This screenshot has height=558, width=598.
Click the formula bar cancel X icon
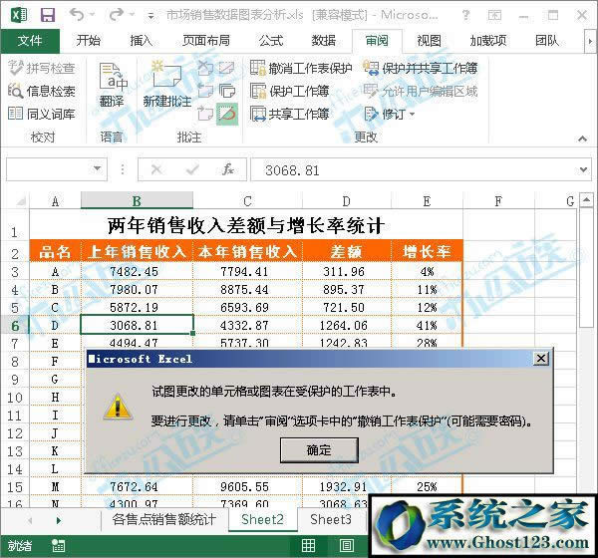156,169
